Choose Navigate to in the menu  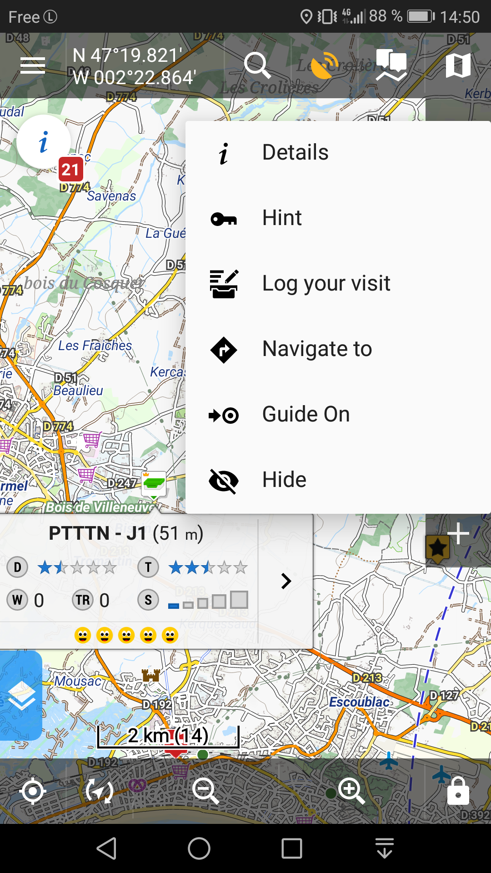tap(317, 349)
